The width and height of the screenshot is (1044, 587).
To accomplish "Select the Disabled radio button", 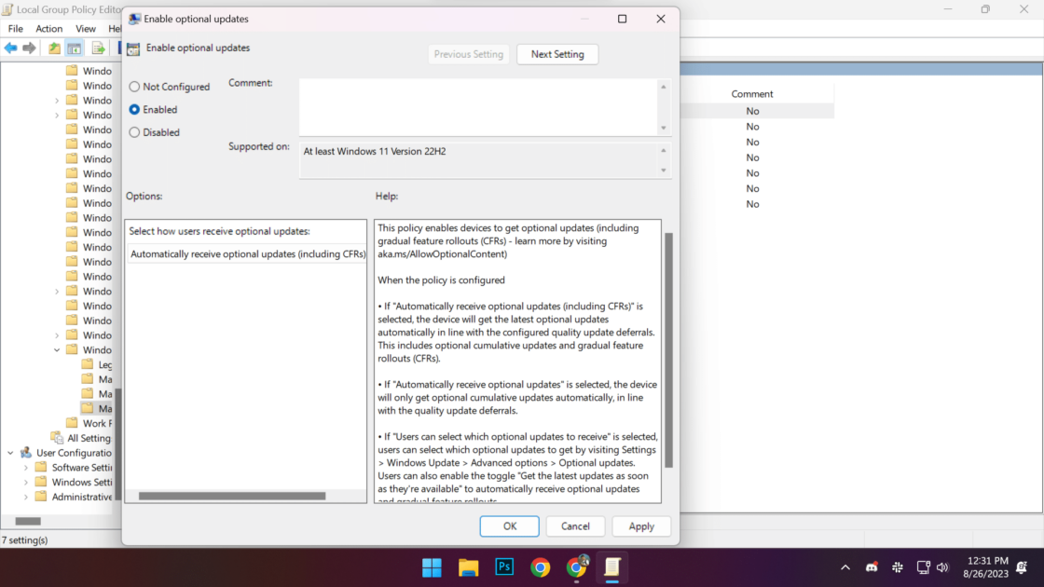I will point(134,132).
